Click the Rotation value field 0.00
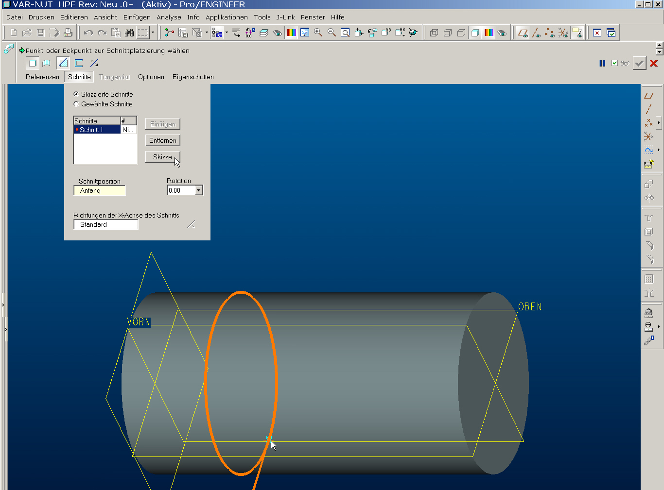 coord(181,190)
